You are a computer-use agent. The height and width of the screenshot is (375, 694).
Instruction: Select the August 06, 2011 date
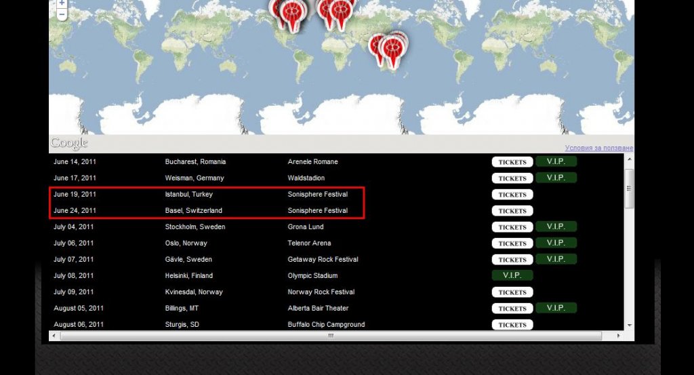(79, 325)
